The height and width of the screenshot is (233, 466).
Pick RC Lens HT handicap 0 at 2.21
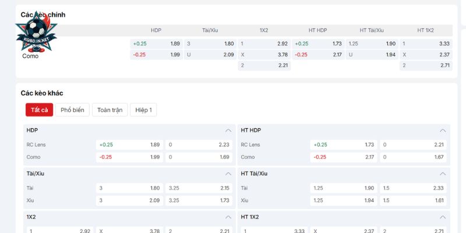(414, 145)
